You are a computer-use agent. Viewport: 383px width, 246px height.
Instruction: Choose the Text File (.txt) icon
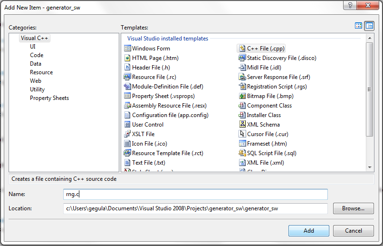(127, 163)
